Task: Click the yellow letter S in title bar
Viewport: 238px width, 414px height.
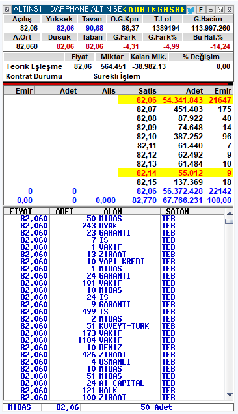Action: coord(172,10)
